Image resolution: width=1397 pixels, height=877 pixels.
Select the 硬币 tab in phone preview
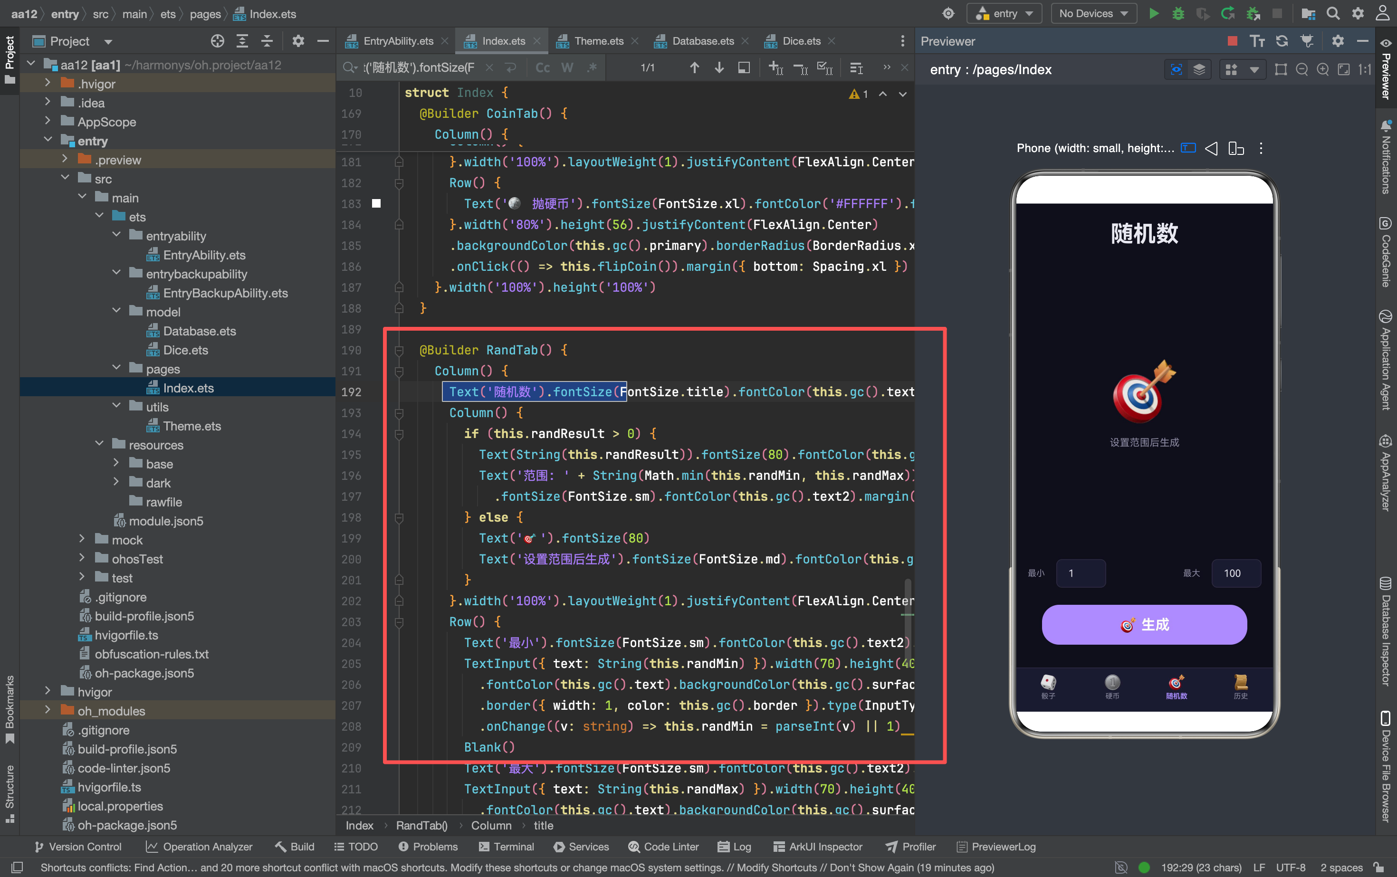click(x=1112, y=687)
